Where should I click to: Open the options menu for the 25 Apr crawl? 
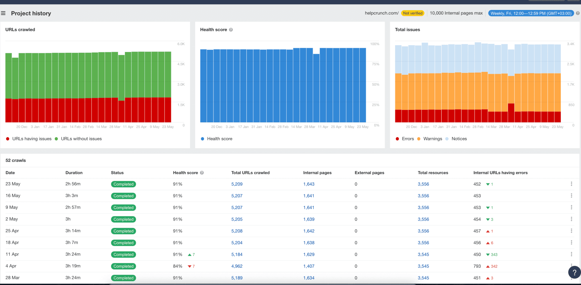pos(572,230)
